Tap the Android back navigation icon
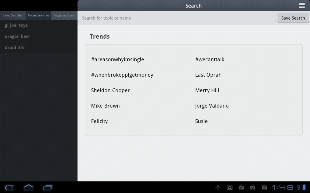This screenshot has height=193, width=310. click(9, 187)
